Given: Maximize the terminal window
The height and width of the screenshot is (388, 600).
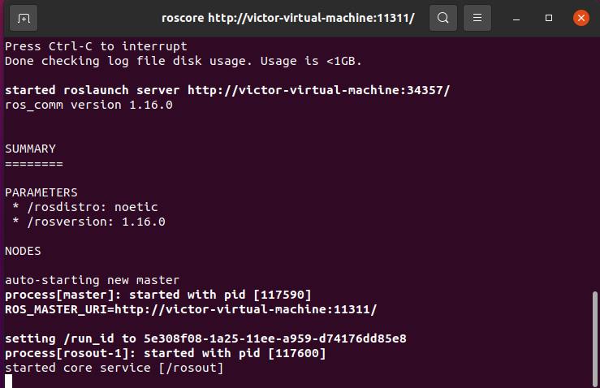Looking at the screenshot, I should 549,17.
